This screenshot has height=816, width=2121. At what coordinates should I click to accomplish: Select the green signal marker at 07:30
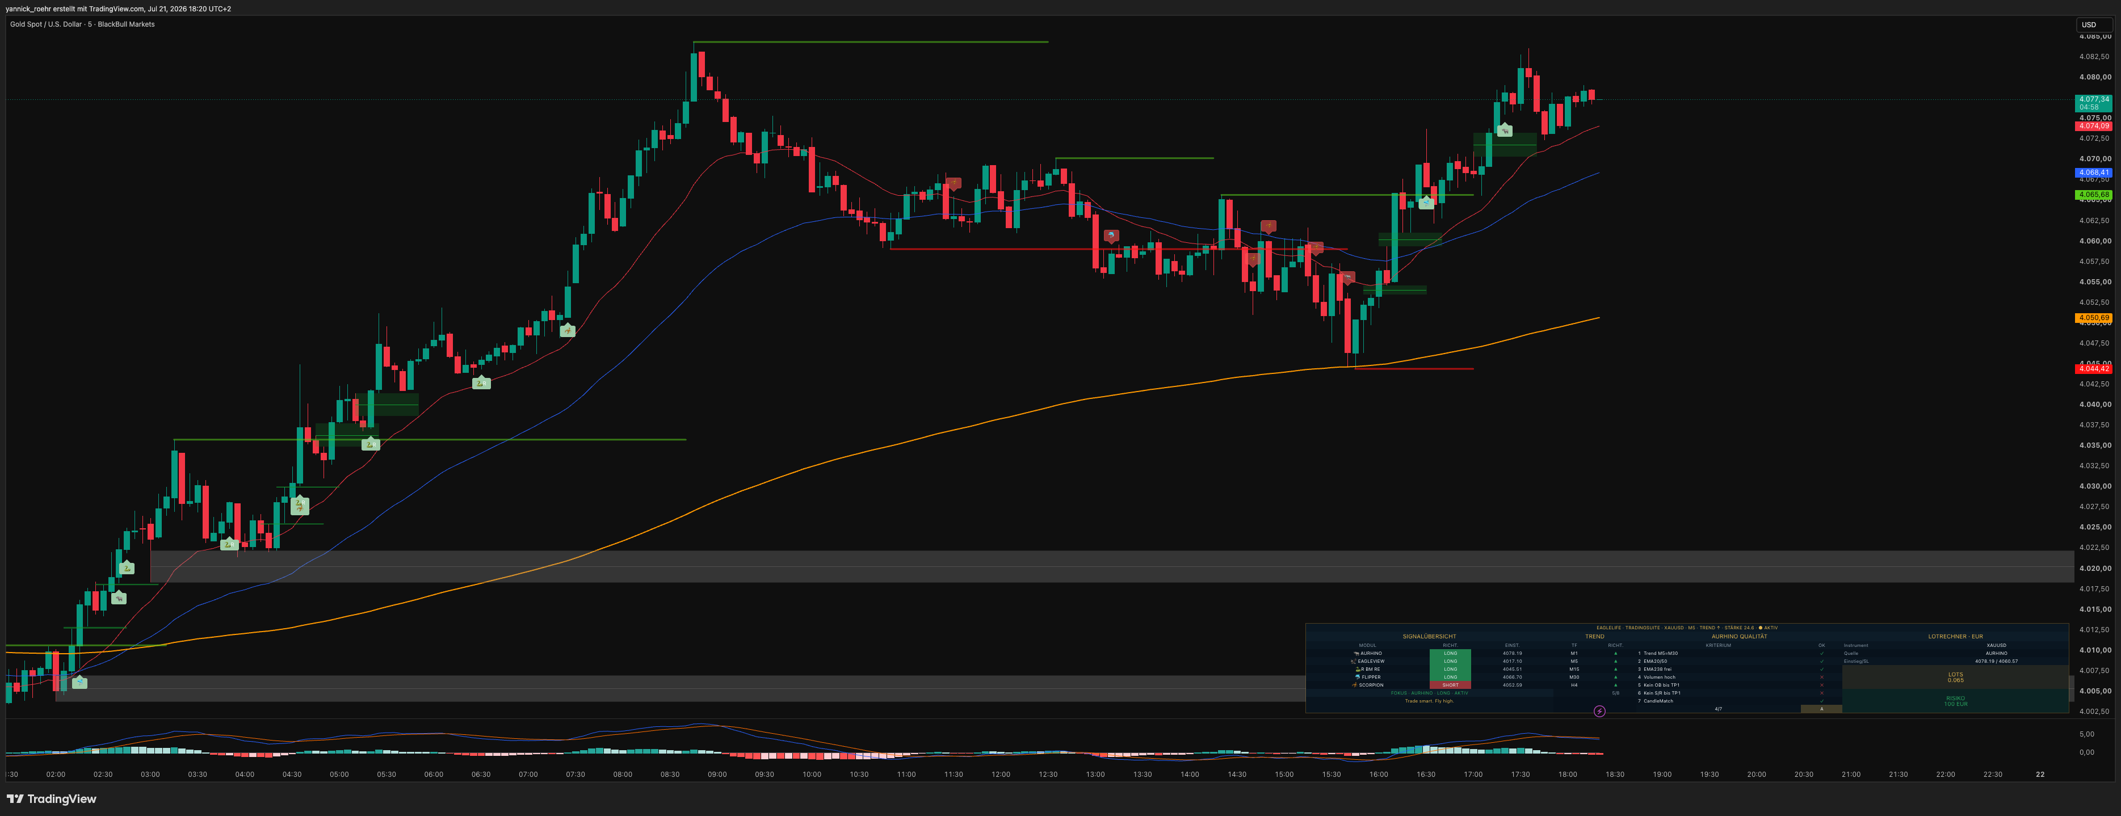[568, 330]
